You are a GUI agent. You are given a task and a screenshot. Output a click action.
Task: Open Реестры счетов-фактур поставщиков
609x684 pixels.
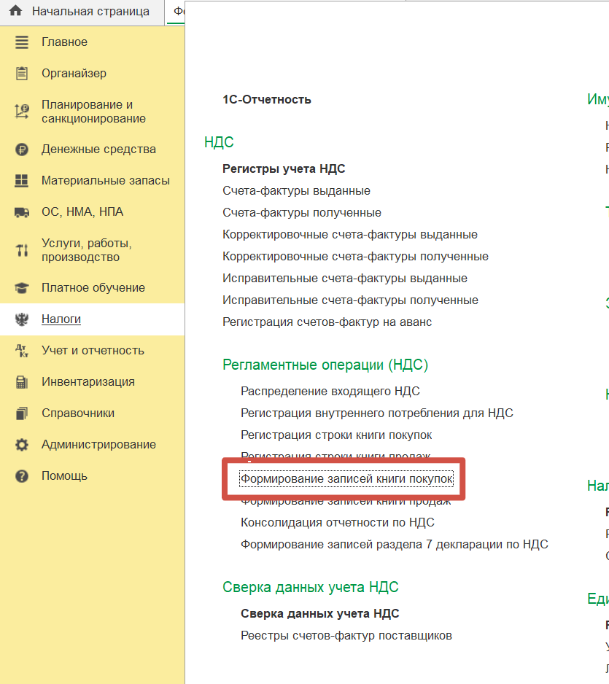(x=346, y=636)
